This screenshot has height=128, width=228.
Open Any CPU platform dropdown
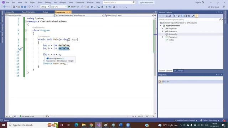click(59, 7)
